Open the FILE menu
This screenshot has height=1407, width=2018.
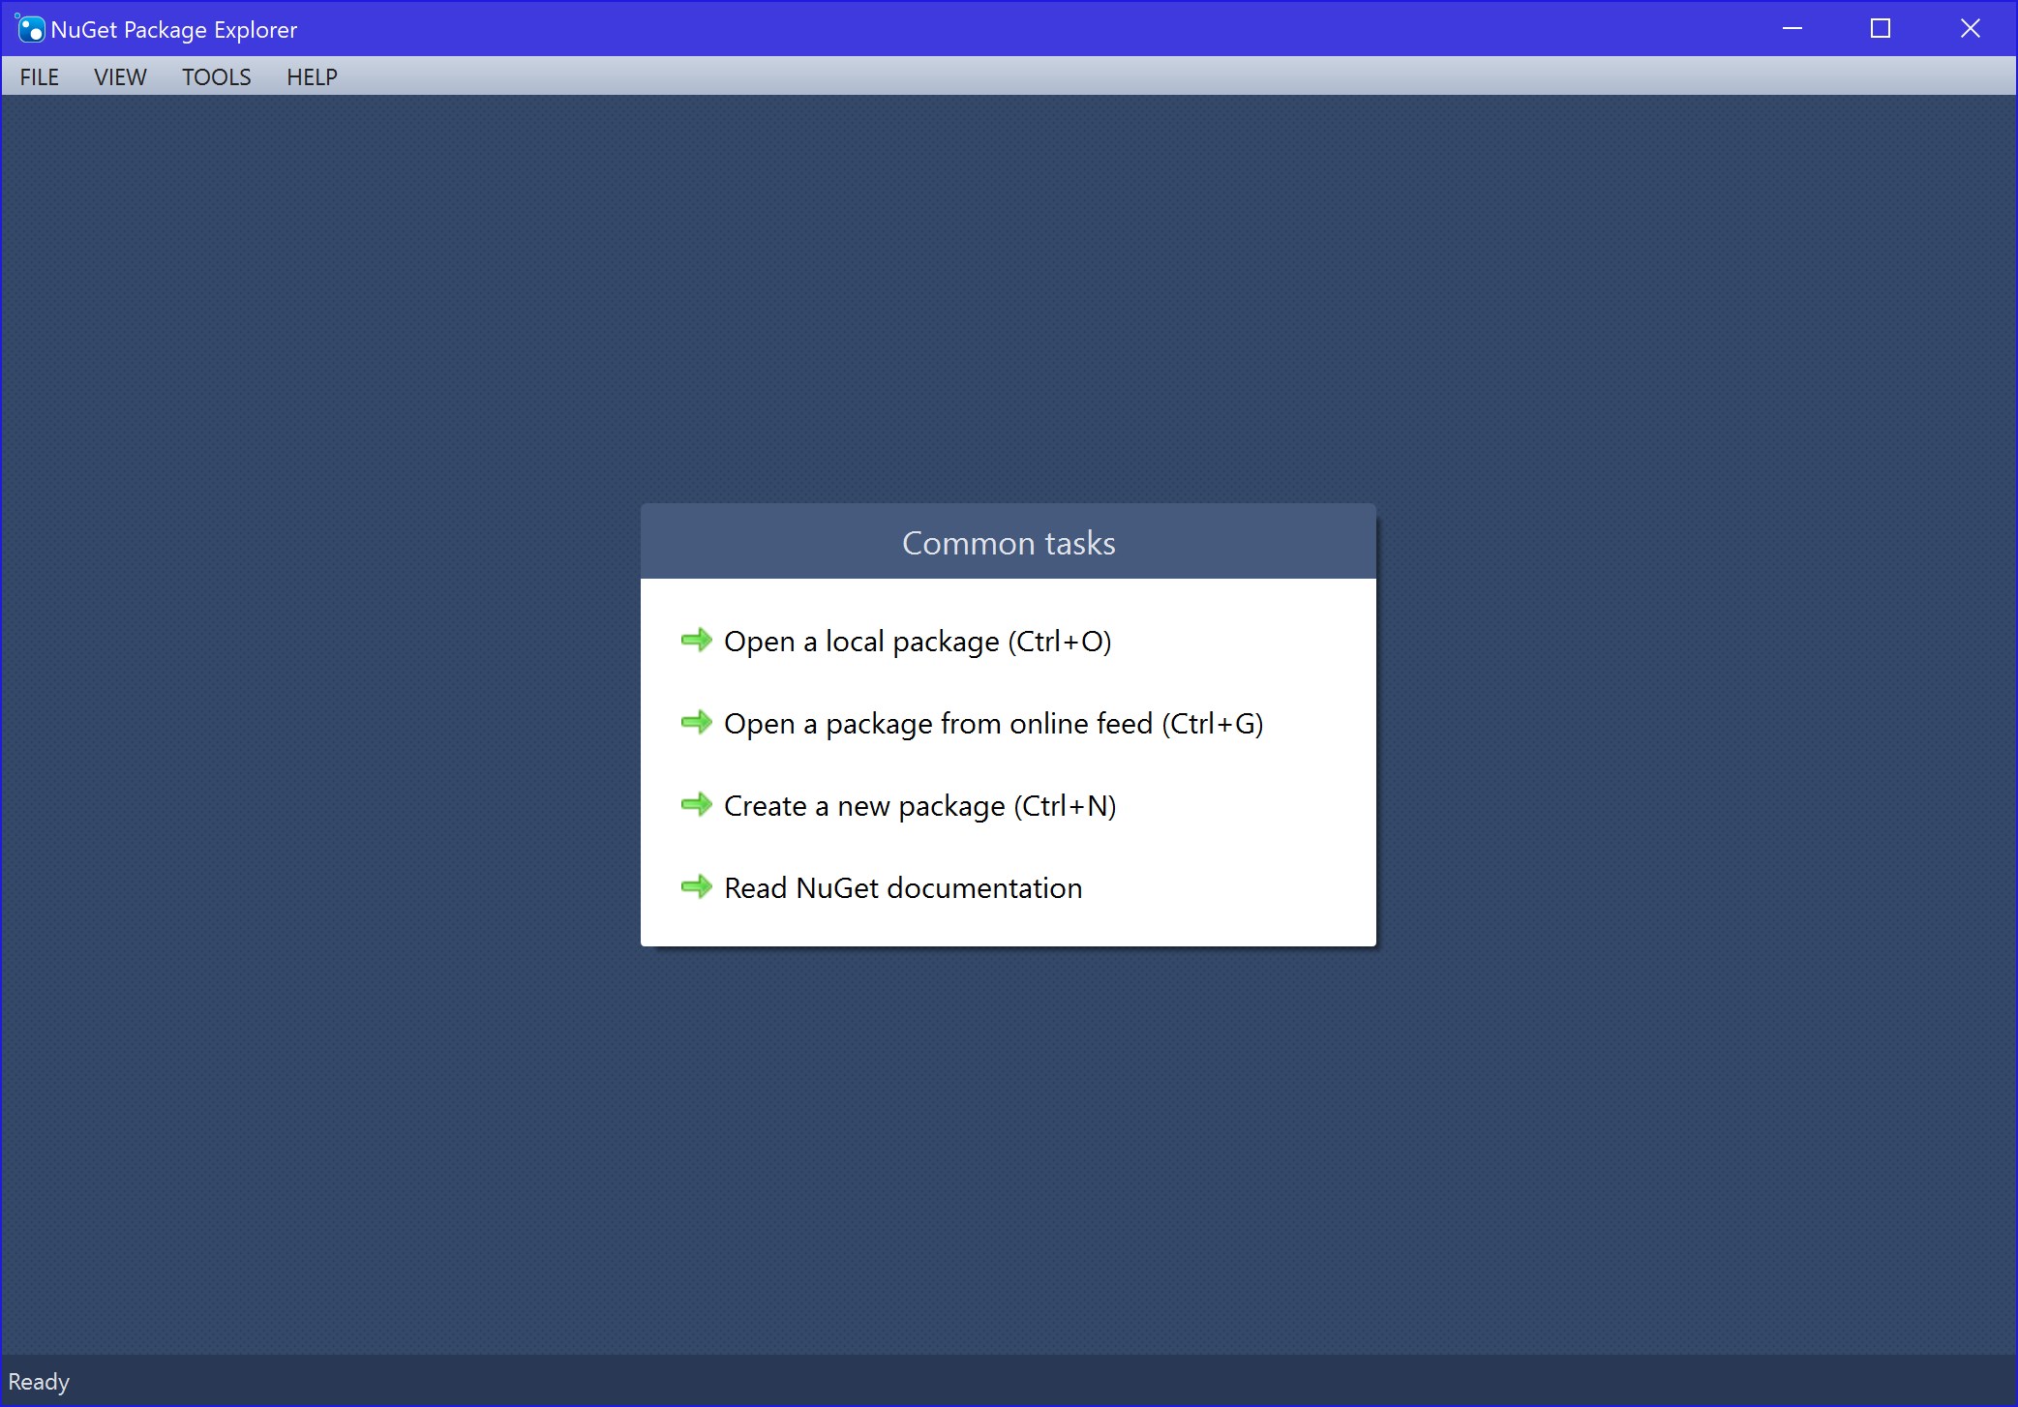[x=39, y=76]
